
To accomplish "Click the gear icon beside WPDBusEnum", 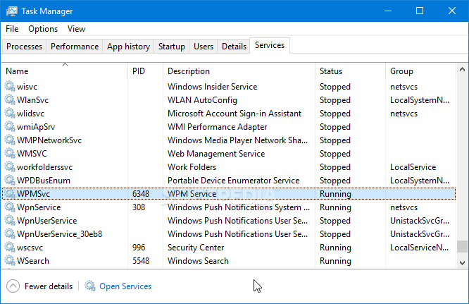I will [x=10, y=180].
